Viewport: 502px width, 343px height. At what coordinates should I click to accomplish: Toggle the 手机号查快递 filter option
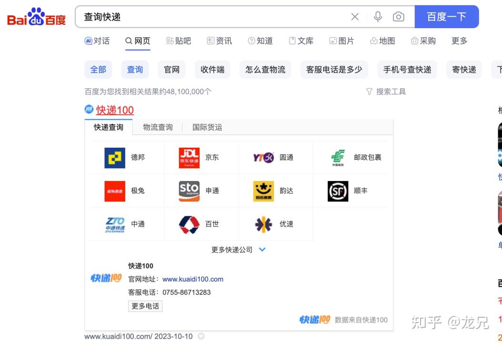pyautogui.click(x=407, y=69)
